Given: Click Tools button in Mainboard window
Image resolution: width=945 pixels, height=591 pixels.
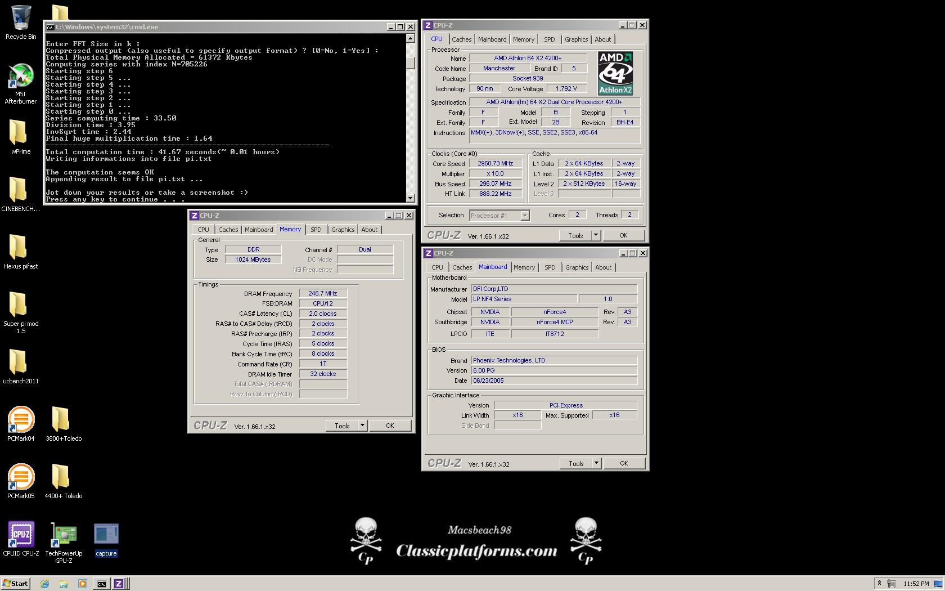Looking at the screenshot, I should click(x=576, y=463).
